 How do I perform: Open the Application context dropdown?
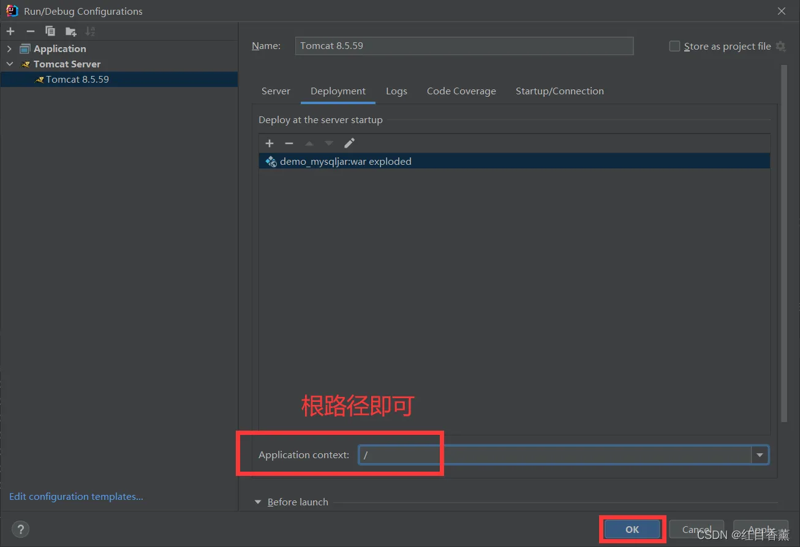tap(760, 455)
